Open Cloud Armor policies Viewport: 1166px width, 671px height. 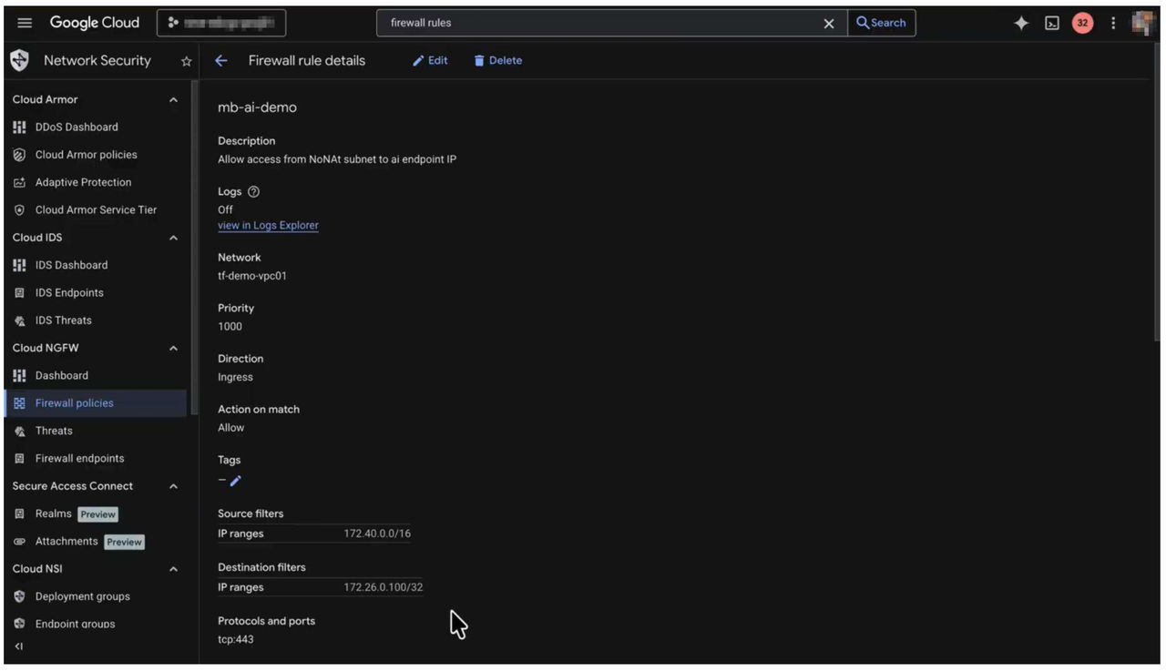(87, 155)
